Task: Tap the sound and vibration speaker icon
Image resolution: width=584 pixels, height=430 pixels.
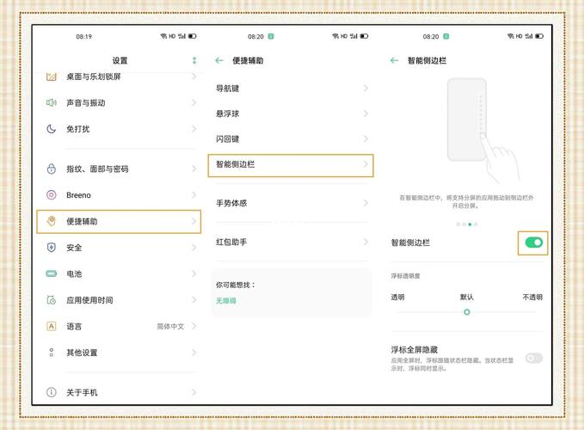Action: pyautogui.click(x=51, y=102)
